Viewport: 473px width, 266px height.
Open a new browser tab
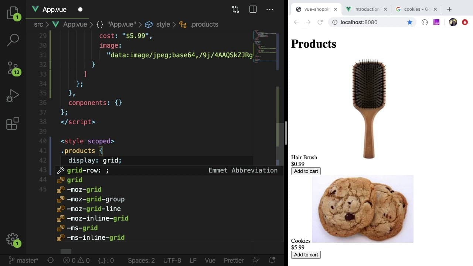click(x=449, y=9)
